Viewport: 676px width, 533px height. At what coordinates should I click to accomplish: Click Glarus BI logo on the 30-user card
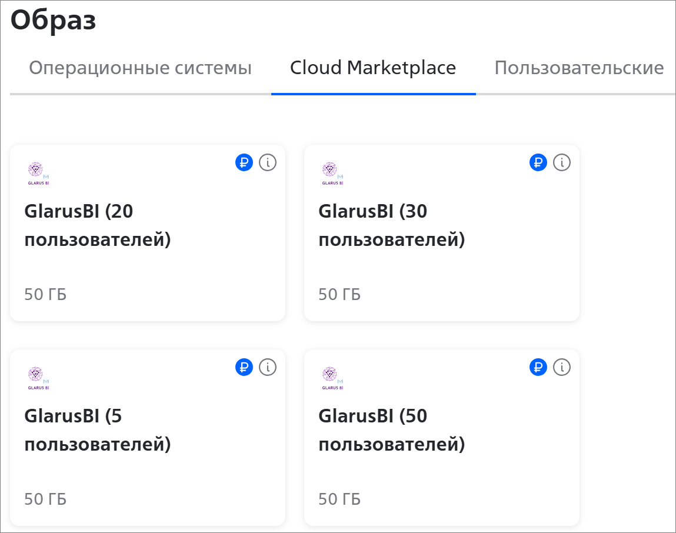[332, 174]
